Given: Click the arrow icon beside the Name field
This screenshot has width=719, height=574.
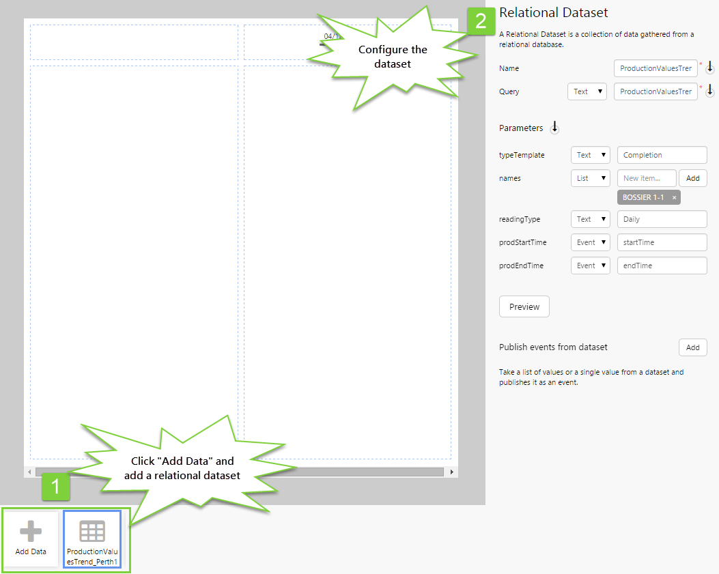Looking at the screenshot, I should [x=709, y=68].
